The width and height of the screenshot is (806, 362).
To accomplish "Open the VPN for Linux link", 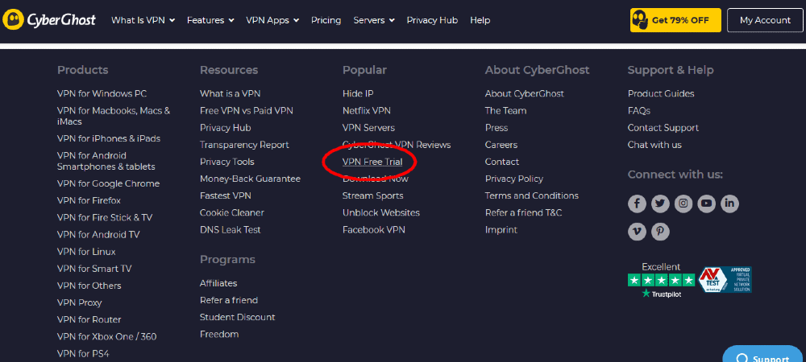I will (86, 252).
